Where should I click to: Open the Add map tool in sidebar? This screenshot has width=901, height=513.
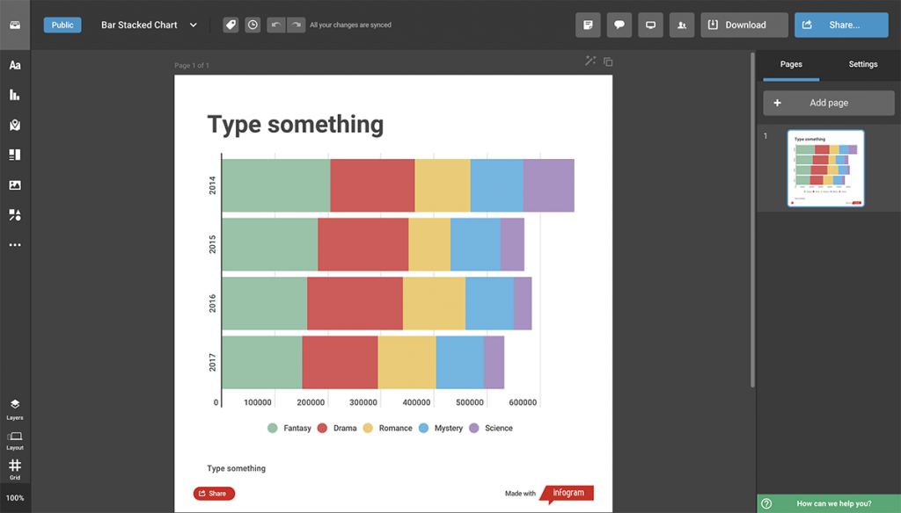pyautogui.click(x=15, y=125)
